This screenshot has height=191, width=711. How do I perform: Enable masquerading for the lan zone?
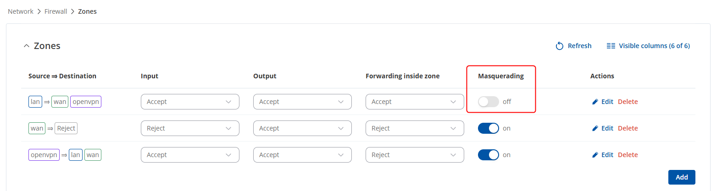click(488, 102)
